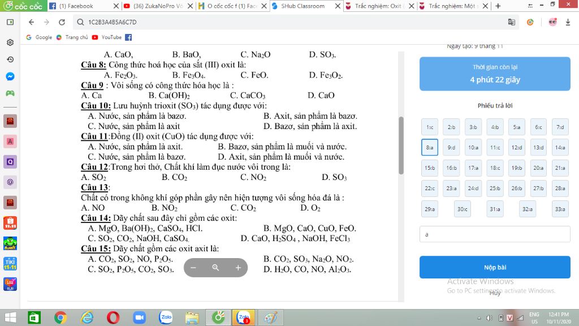Open browser downloads arrow icon
This screenshot has width=579, height=326.
coord(568,22)
